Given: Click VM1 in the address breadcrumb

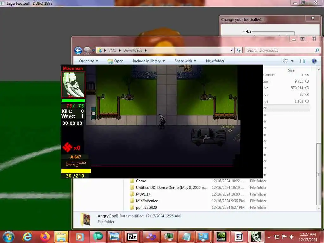Looking at the screenshot, I should (112, 50).
